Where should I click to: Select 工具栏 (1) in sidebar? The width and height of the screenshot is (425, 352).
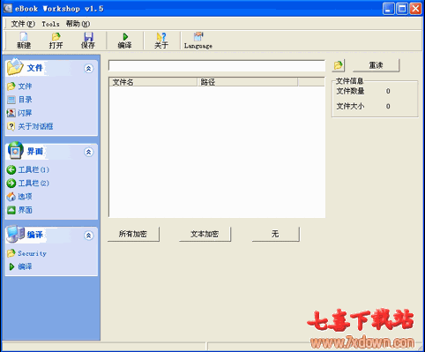28,169
